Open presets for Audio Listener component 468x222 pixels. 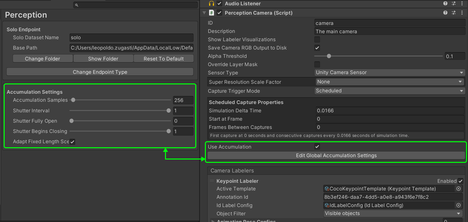click(454, 4)
